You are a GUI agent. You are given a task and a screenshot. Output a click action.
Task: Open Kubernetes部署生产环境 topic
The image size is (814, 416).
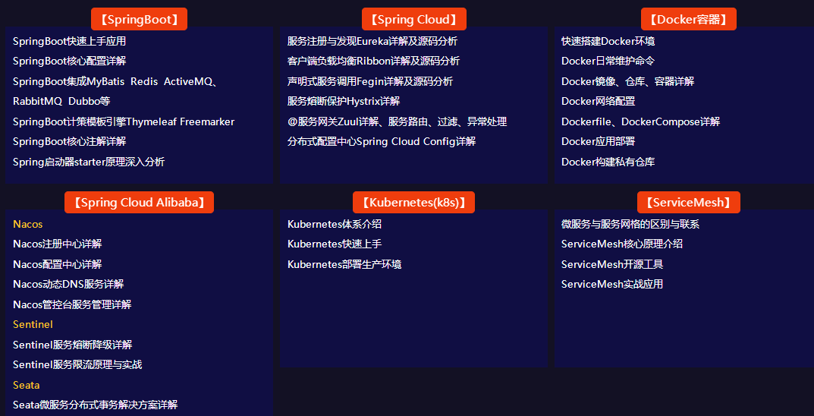point(344,264)
